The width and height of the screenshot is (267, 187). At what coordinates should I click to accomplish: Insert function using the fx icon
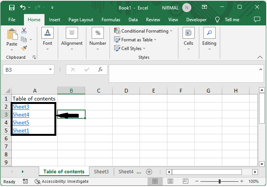click(x=100, y=69)
